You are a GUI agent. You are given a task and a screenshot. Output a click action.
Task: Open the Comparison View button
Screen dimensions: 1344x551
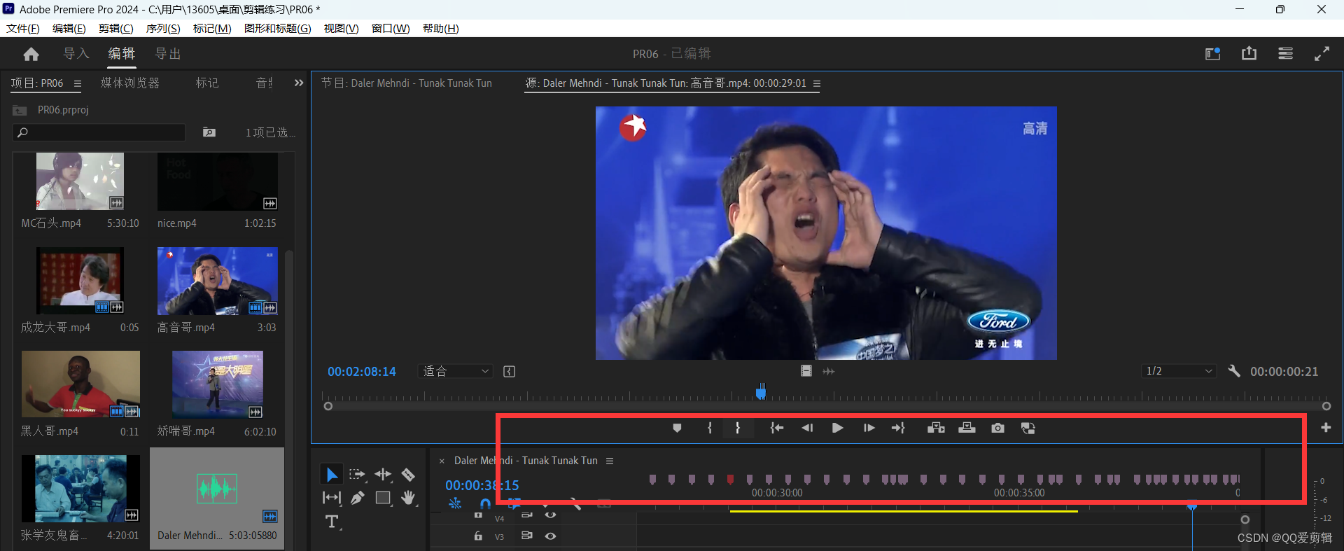[1028, 428]
